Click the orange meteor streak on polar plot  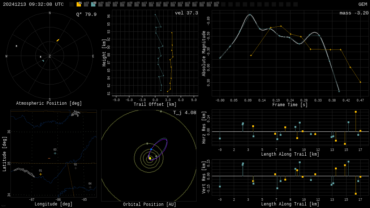(58, 40)
